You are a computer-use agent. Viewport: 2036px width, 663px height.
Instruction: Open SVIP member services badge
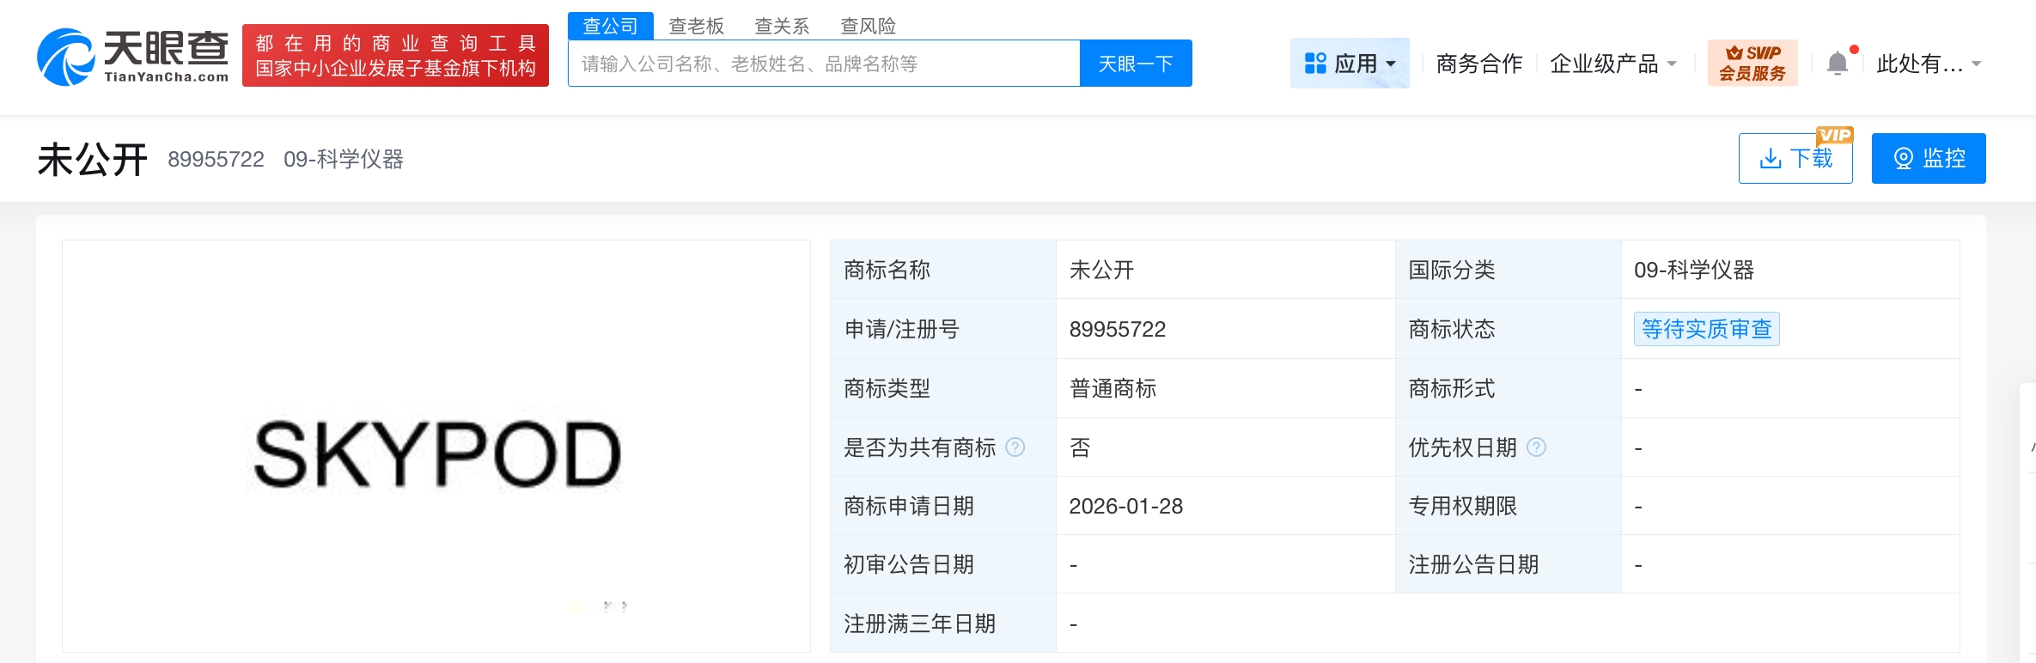pyautogui.click(x=1752, y=64)
